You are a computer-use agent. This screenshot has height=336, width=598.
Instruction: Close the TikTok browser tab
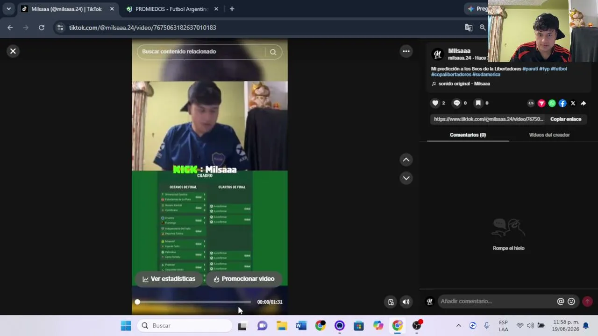click(x=112, y=9)
